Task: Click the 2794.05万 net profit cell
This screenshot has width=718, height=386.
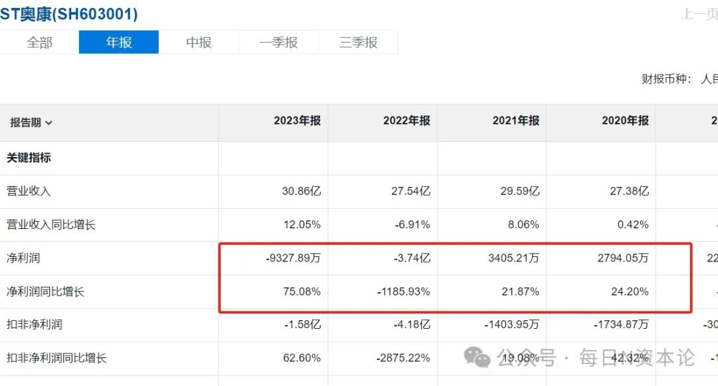Action: tap(623, 258)
